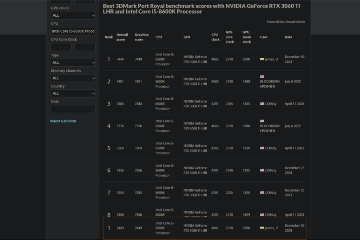Click GPU core clock value 2085

tap(230, 104)
